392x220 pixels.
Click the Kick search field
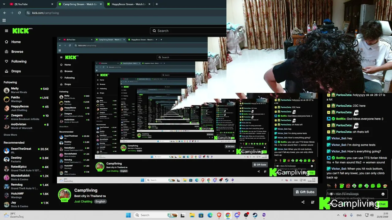click(x=188, y=31)
